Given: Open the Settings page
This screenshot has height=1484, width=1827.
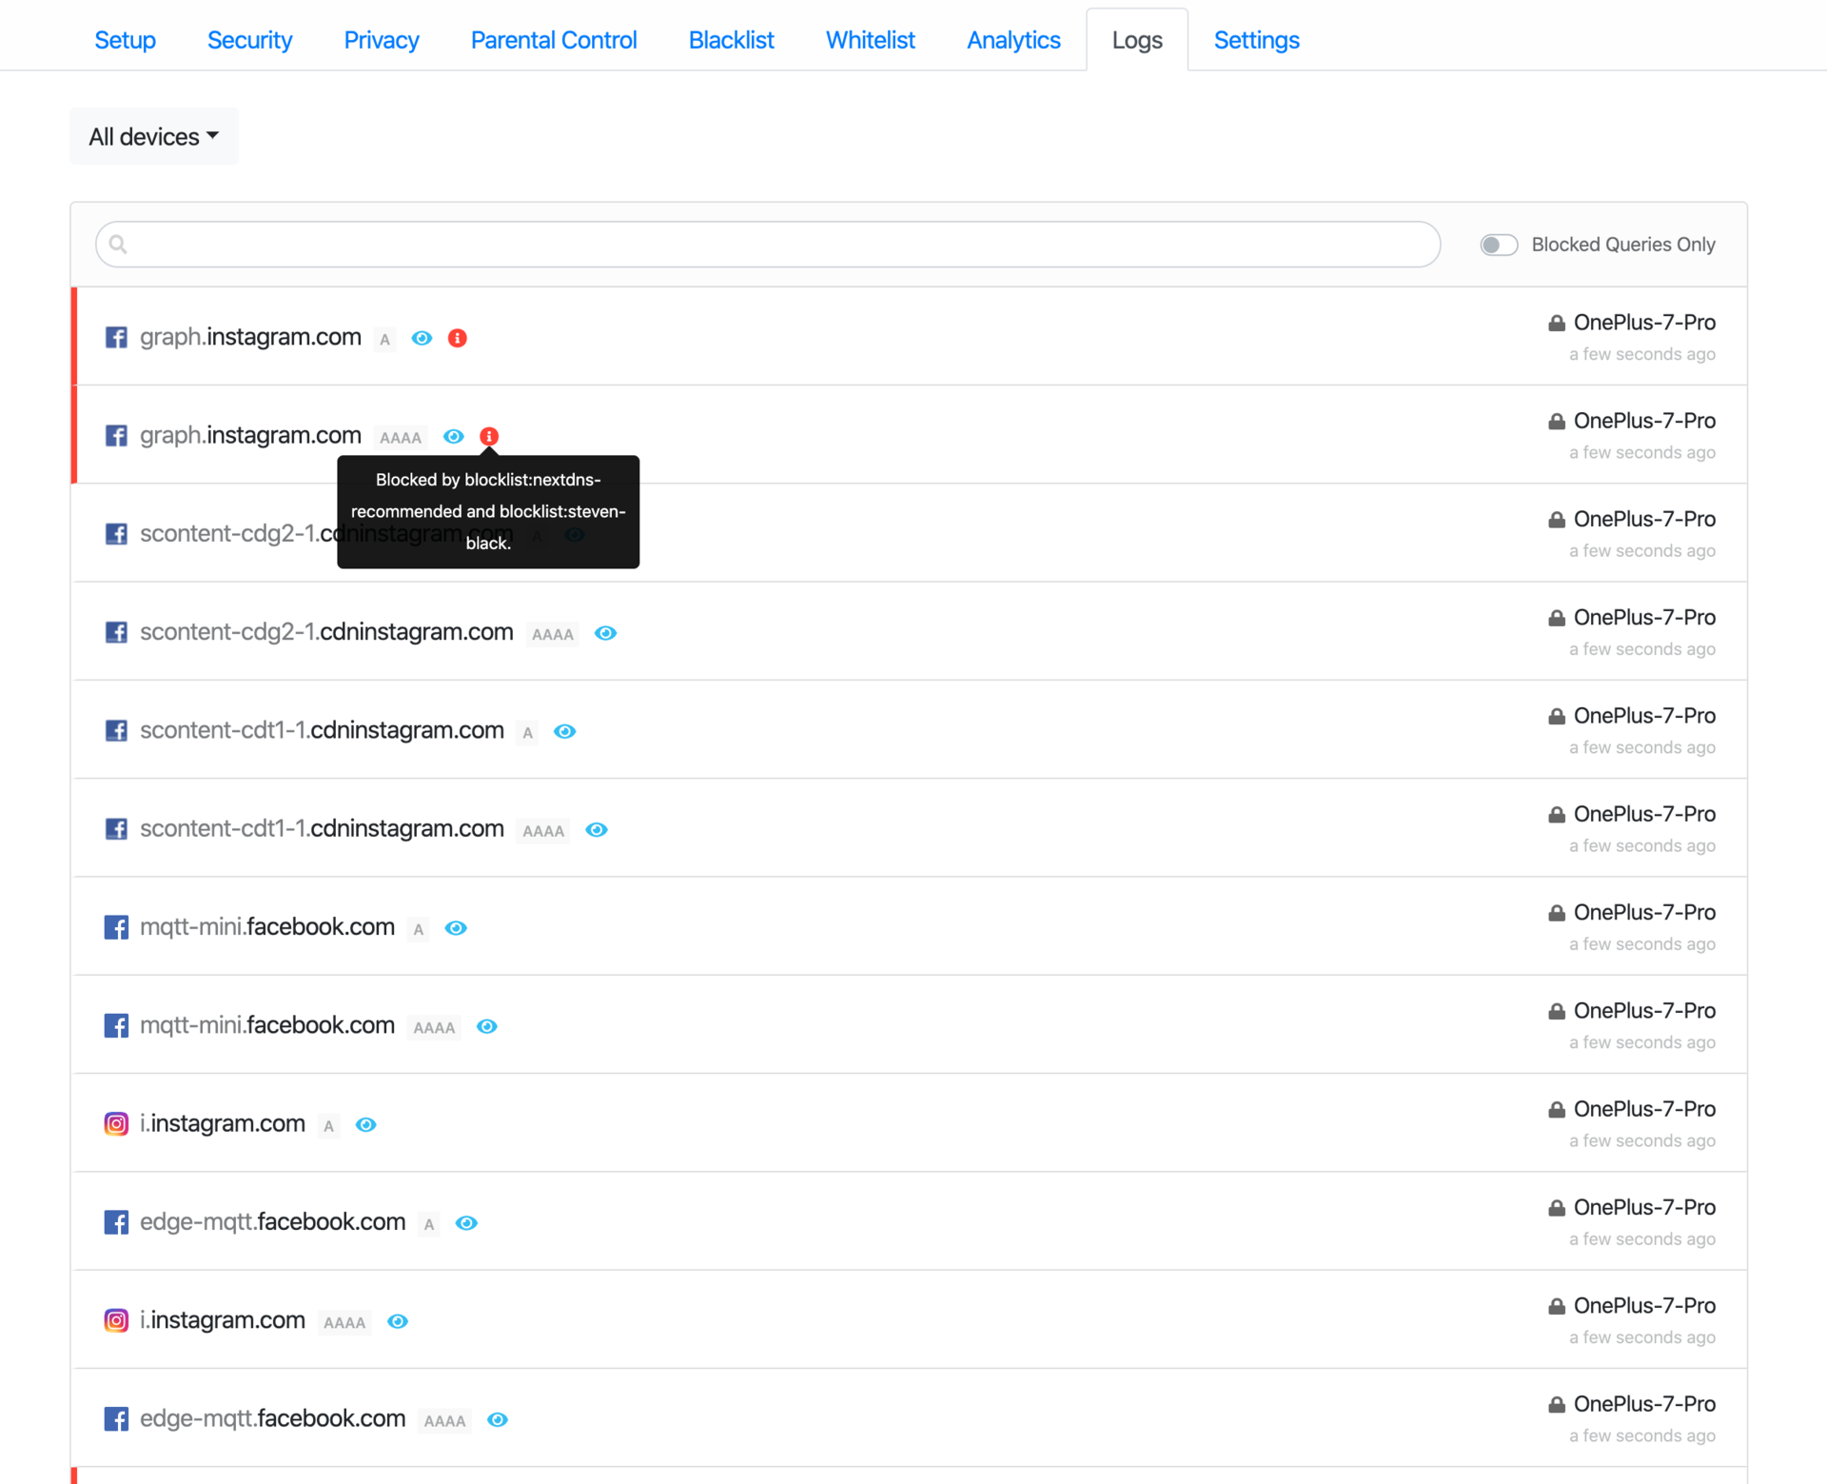Looking at the screenshot, I should coord(1256,40).
